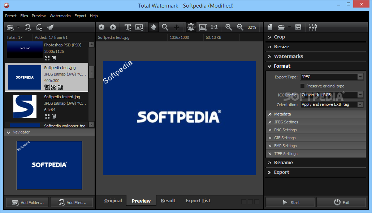Open the Export menu
This screenshot has height=213, width=372.
(80, 16)
